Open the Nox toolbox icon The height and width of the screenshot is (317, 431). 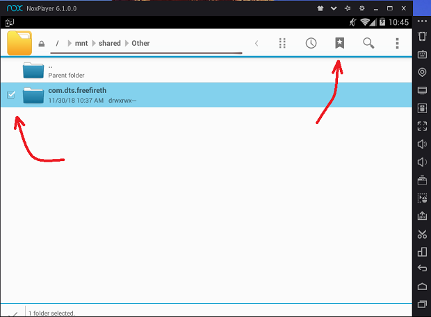[422, 180]
